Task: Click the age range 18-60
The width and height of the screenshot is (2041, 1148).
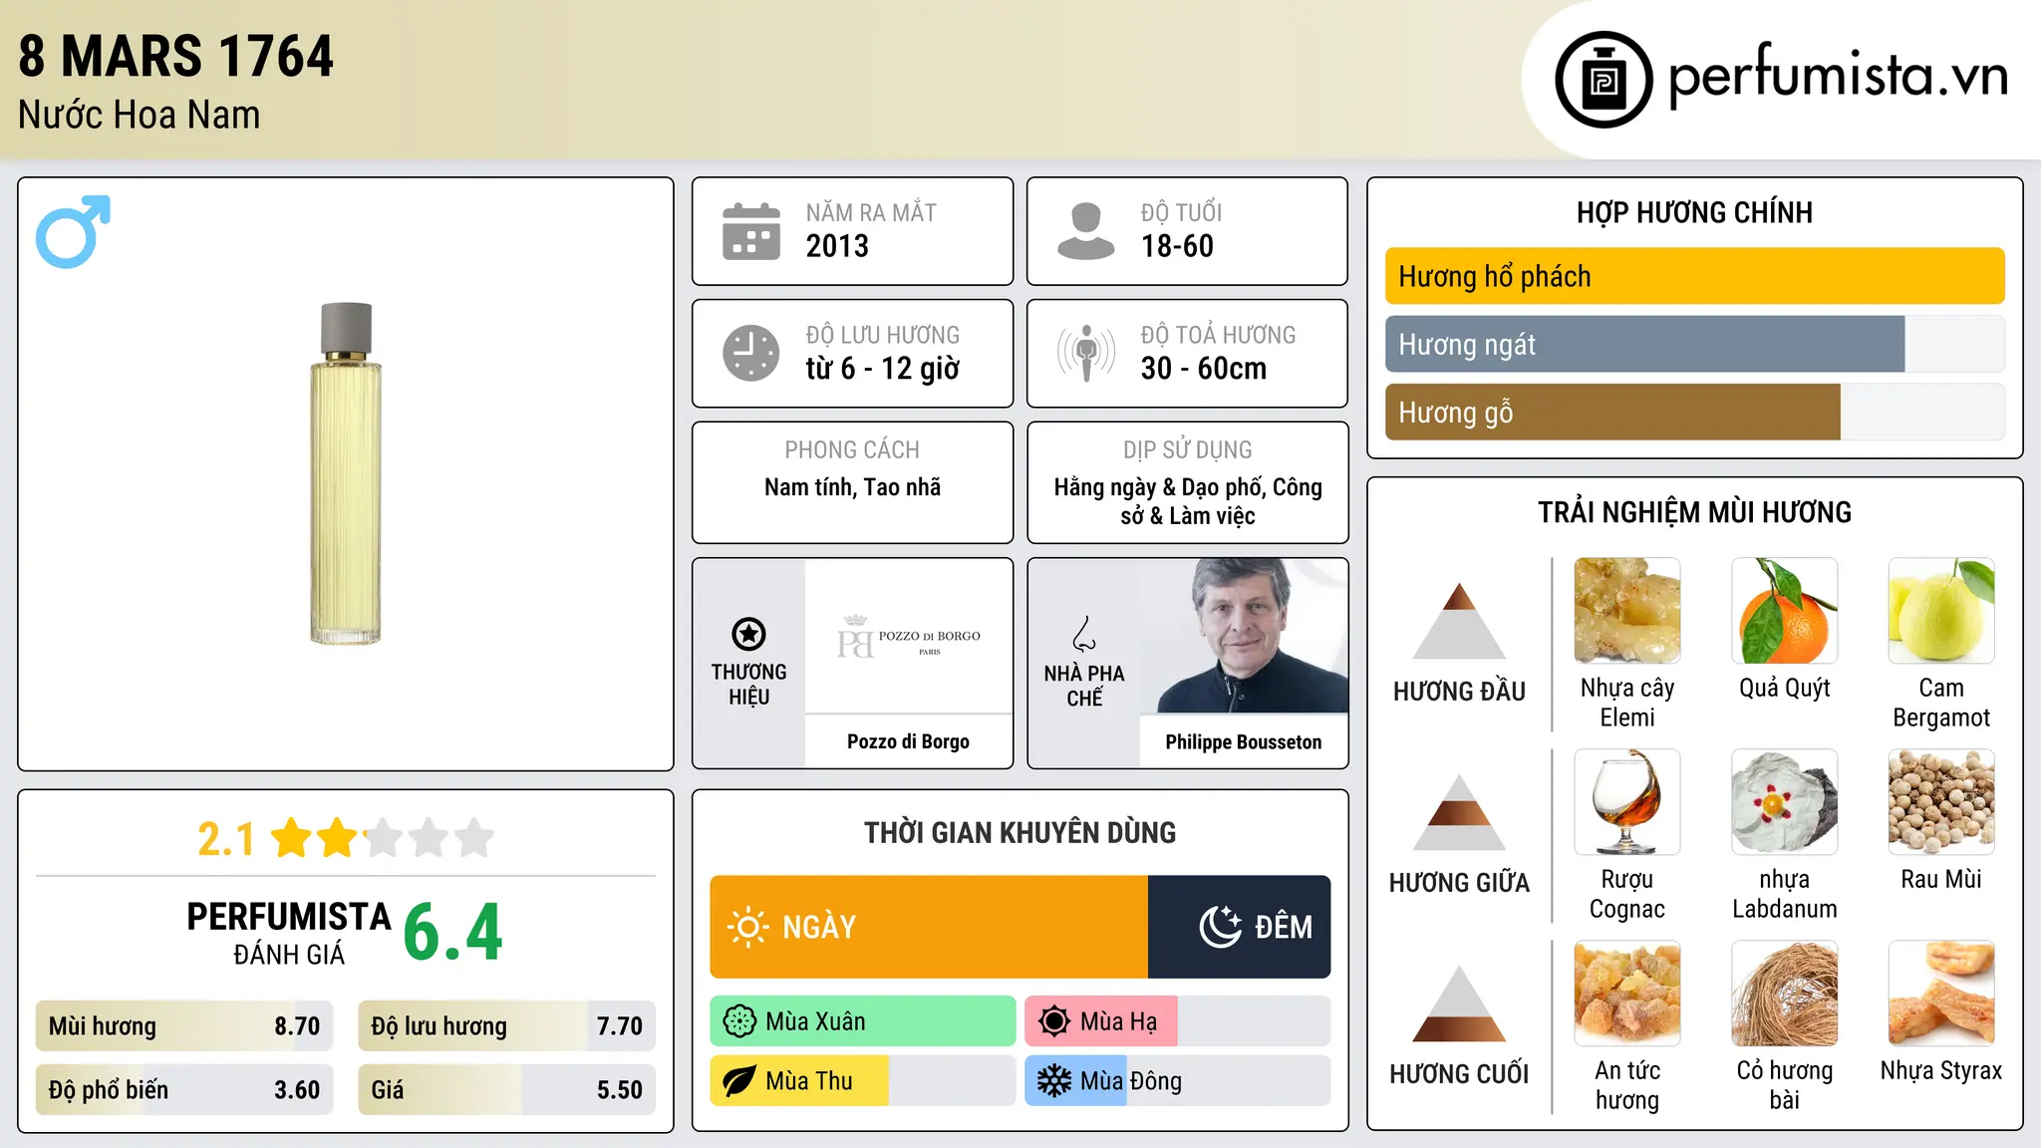Action: coord(1177,246)
